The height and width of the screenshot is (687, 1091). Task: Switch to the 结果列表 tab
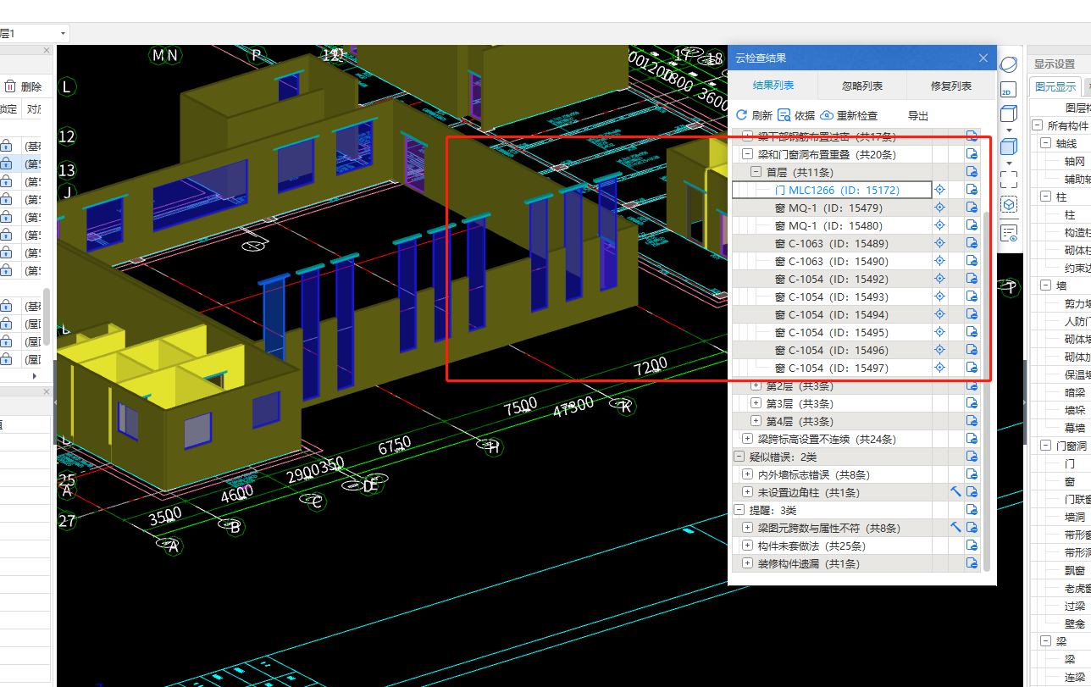click(x=773, y=86)
